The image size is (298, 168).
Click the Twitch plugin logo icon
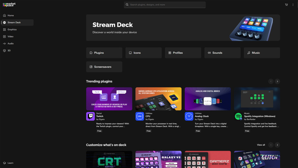91,116
